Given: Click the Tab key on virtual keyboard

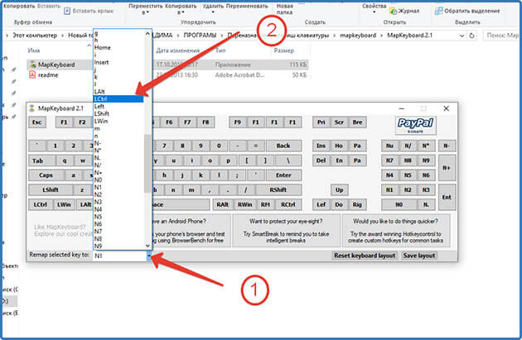Looking at the screenshot, I should [x=41, y=160].
